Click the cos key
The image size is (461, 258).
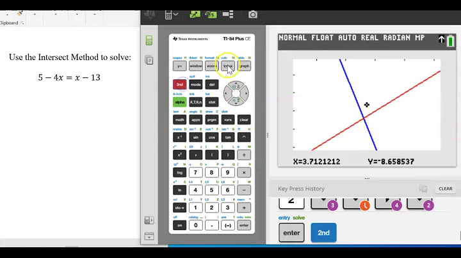click(x=212, y=137)
